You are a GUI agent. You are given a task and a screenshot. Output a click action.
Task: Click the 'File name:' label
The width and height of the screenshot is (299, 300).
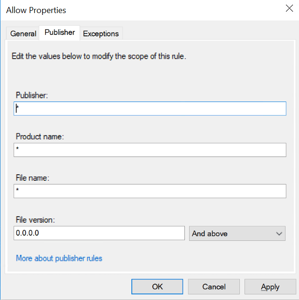coord(33,178)
